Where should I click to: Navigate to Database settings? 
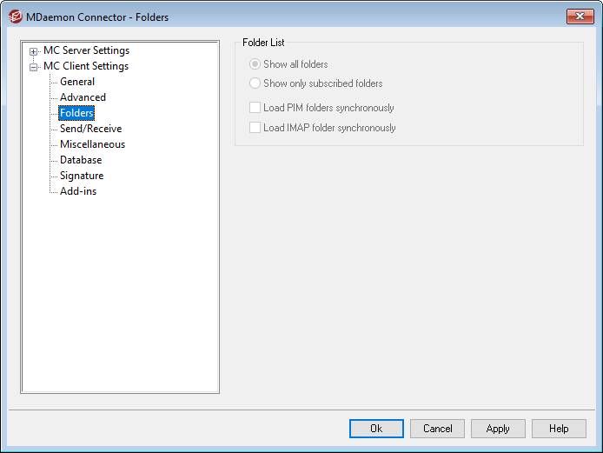[81, 160]
